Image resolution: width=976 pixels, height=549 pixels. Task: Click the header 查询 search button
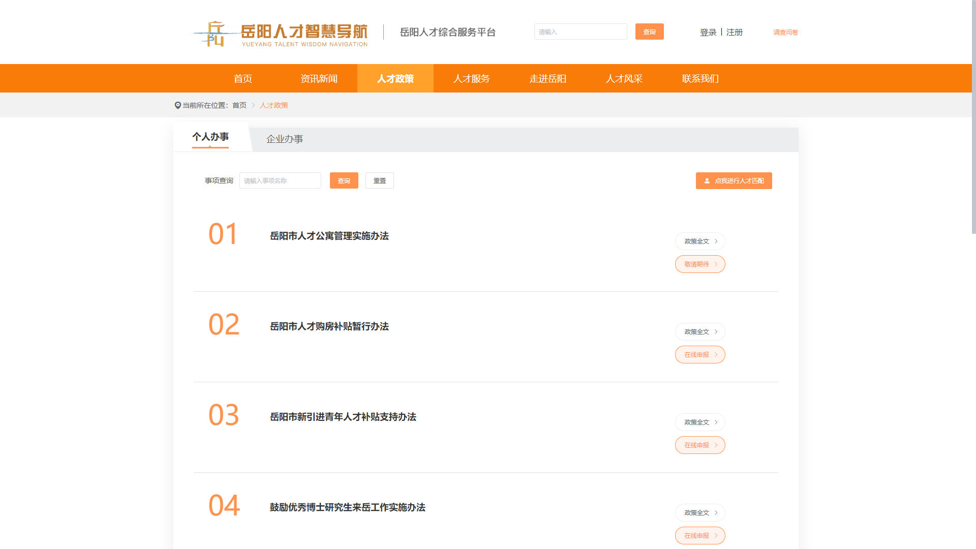click(x=649, y=32)
